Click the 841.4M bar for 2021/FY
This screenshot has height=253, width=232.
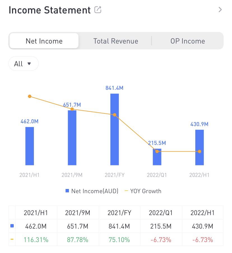click(x=115, y=129)
